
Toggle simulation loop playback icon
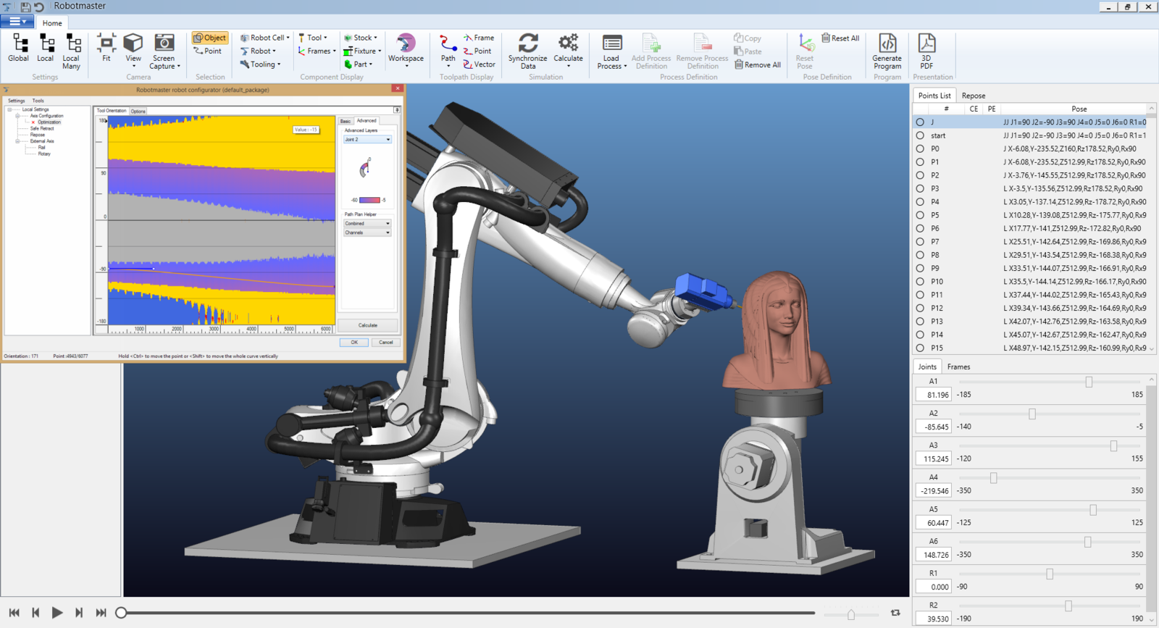(x=895, y=613)
